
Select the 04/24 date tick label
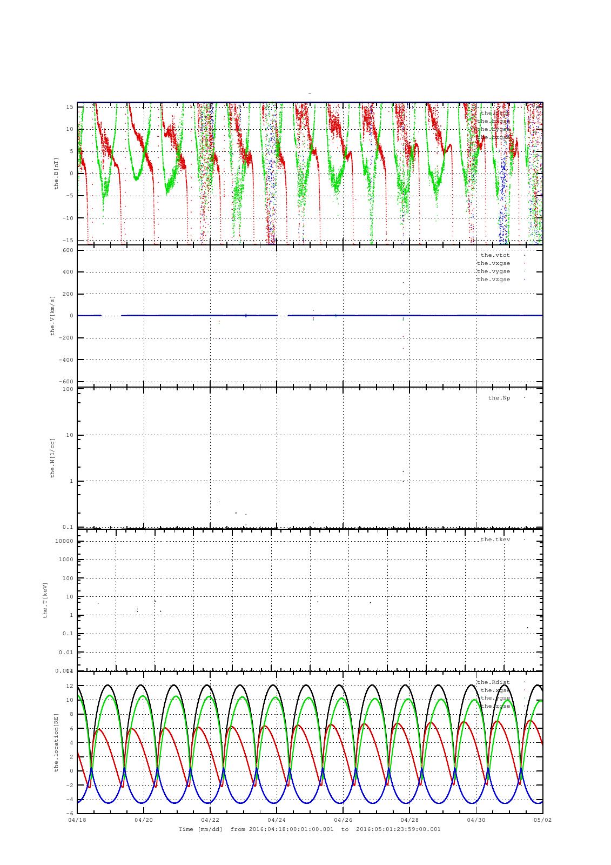coord(277,820)
